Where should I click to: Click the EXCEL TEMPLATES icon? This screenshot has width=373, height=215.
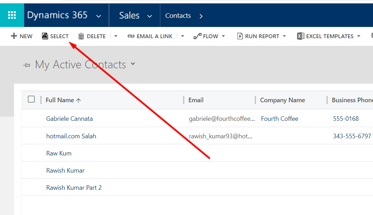tap(301, 36)
